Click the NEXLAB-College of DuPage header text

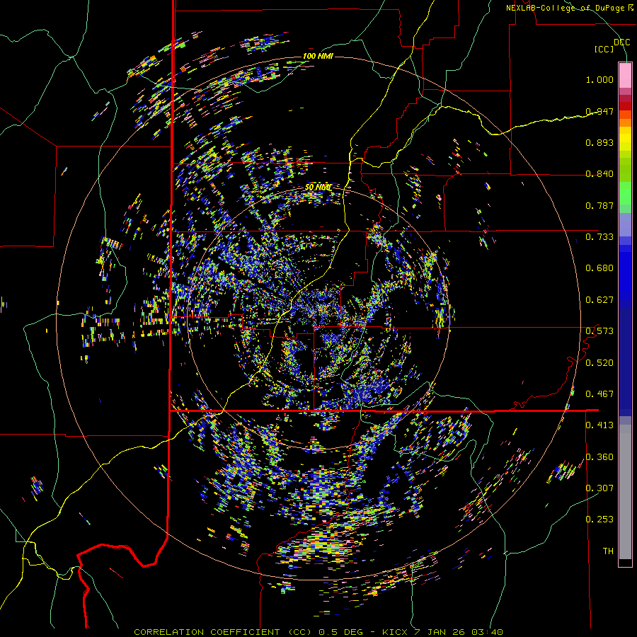[x=569, y=8]
